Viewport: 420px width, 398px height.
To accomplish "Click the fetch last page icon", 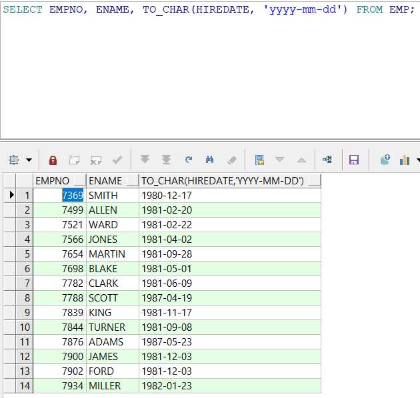I will tap(166, 160).
